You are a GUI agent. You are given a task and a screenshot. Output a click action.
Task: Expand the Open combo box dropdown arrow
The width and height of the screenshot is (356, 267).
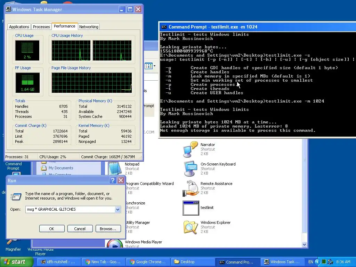tap(118, 209)
